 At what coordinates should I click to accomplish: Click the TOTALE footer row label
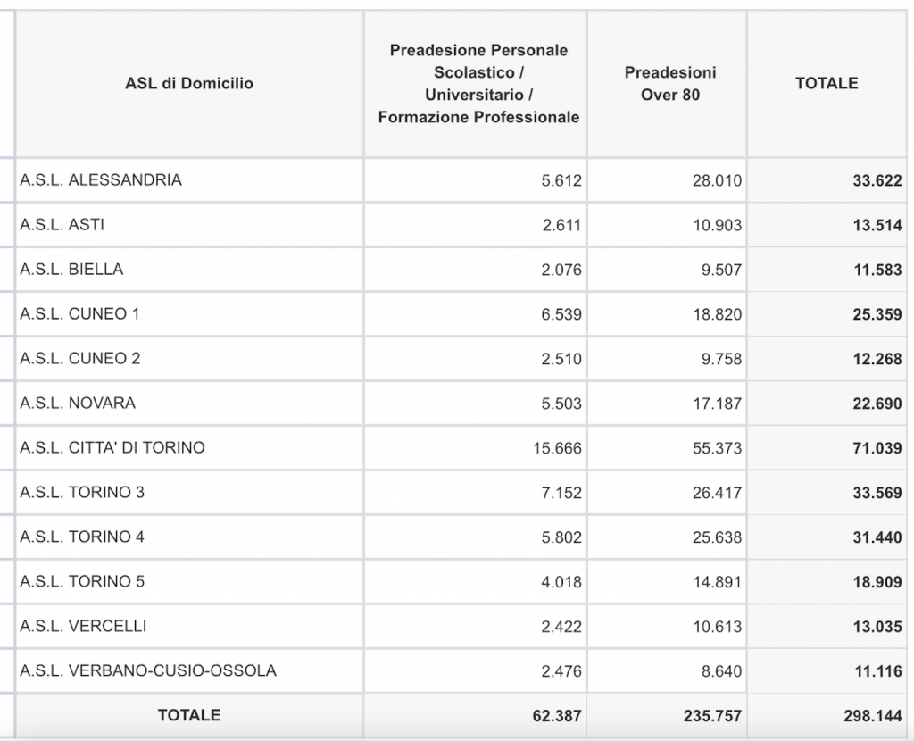(x=189, y=715)
